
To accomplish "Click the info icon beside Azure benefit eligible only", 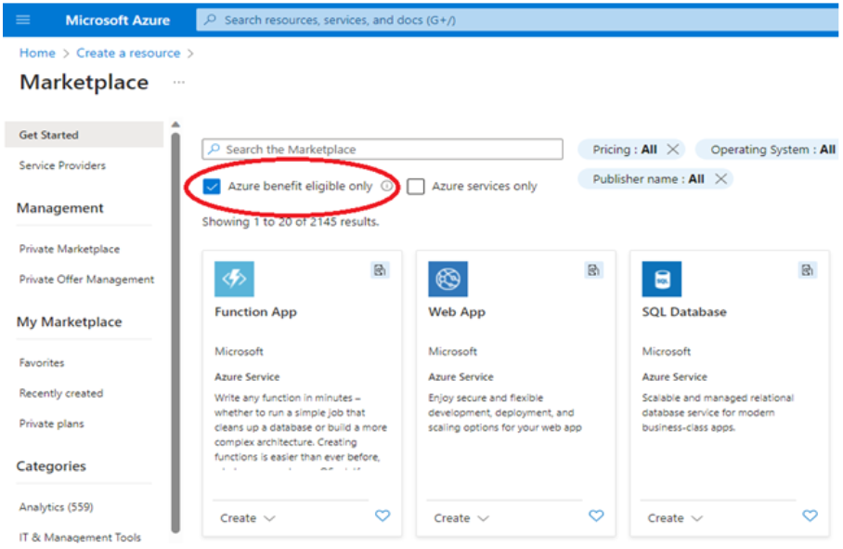I will click(387, 186).
